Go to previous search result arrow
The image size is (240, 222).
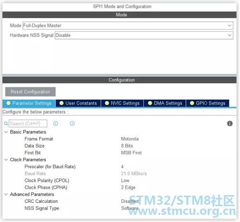click(56, 124)
